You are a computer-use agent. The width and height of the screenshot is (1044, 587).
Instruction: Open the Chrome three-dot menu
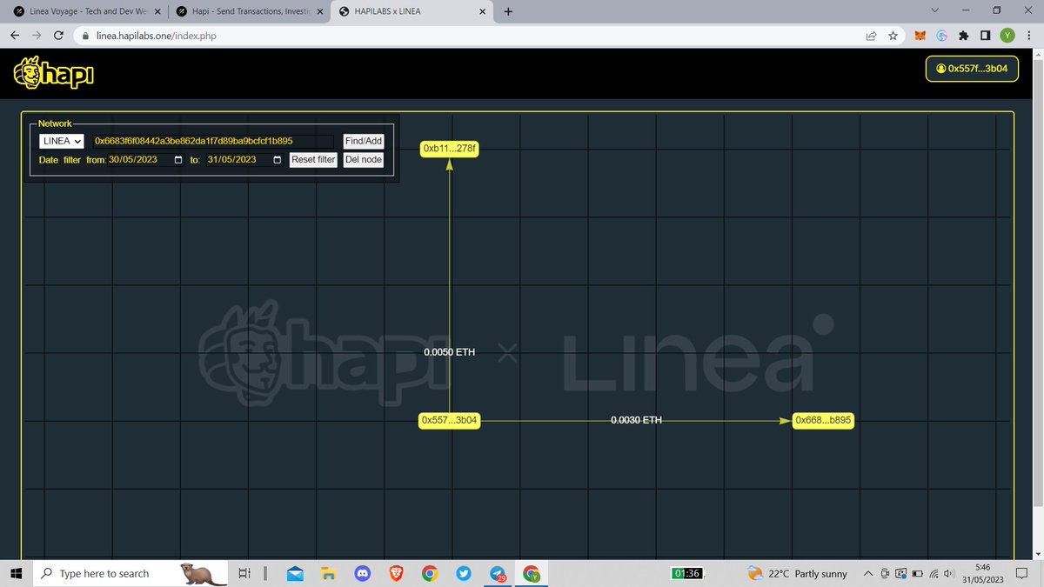(x=1029, y=36)
